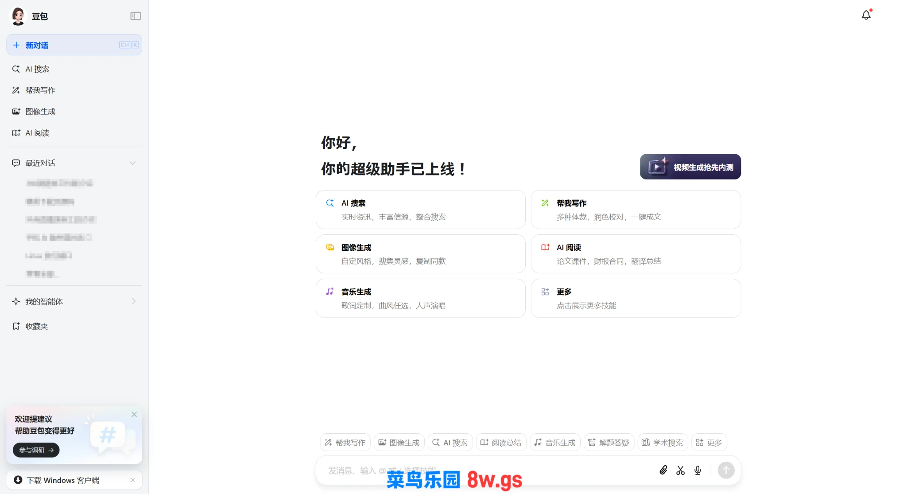The width and height of the screenshot is (907, 494).
Task: Click the book icon beside sidebar AI 阅读
Action: 16,133
